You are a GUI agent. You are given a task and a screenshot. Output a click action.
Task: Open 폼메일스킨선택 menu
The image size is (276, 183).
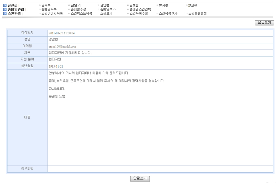click(140, 9)
